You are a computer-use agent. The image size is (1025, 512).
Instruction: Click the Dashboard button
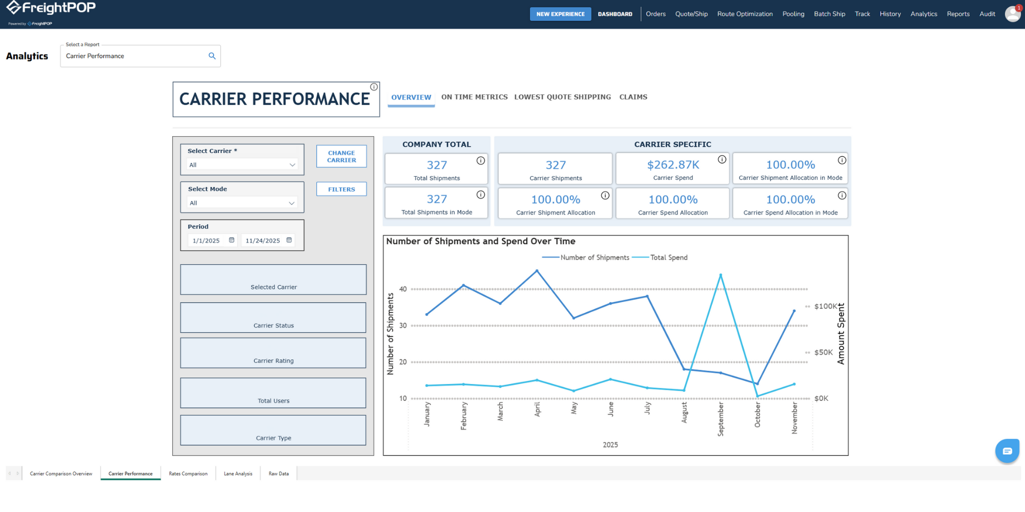click(615, 14)
